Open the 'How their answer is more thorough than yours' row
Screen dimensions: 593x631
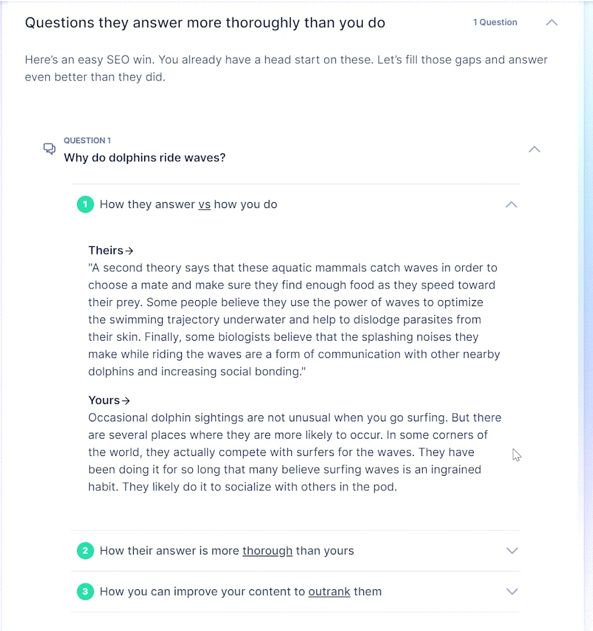(226, 550)
